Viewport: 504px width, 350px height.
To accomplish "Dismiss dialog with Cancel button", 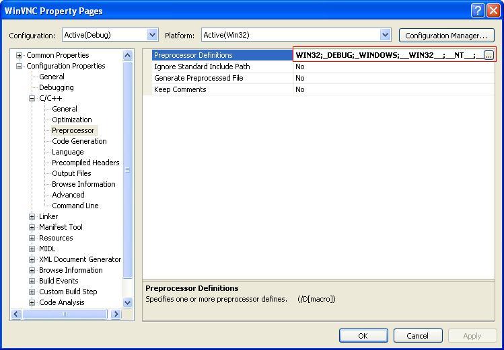I will (x=418, y=336).
